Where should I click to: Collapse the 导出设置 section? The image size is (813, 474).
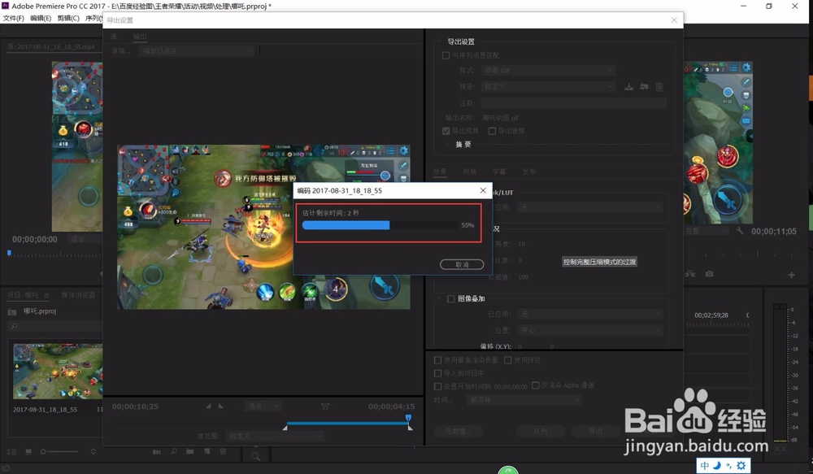click(x=439, y=41)
